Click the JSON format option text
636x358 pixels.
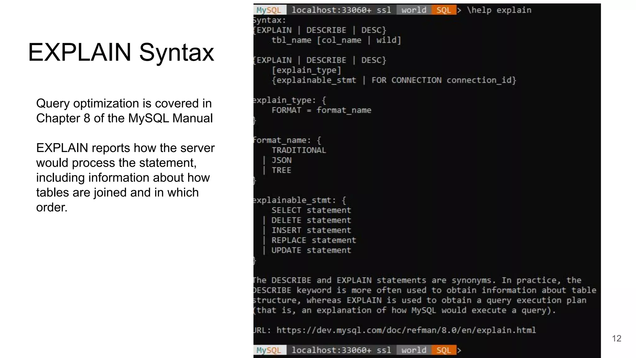281,160
